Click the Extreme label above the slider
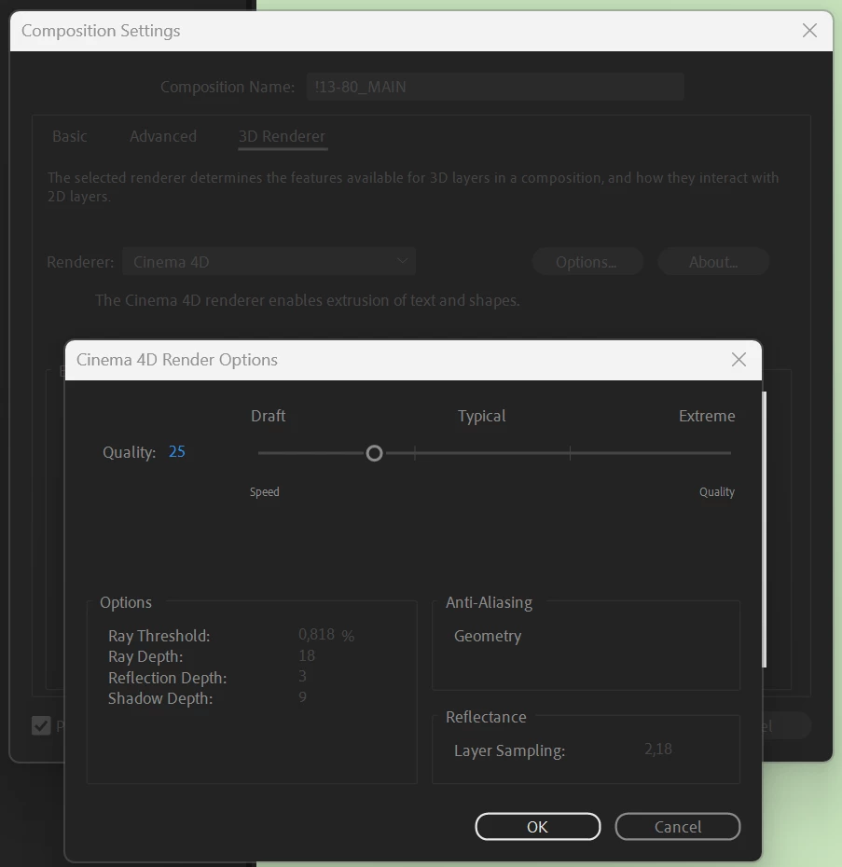The image size is (842, 867). 707,416
